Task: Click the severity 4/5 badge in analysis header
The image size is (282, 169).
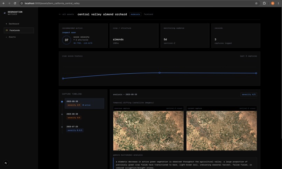Action: pyautogui.click(x=248, y=94)
